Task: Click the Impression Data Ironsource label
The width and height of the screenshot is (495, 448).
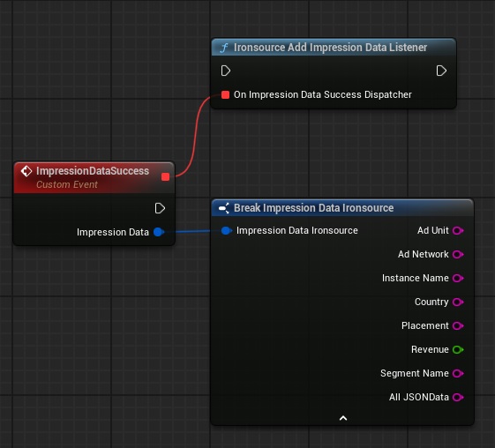Action: pyautogui.click(x=297, y=231)
